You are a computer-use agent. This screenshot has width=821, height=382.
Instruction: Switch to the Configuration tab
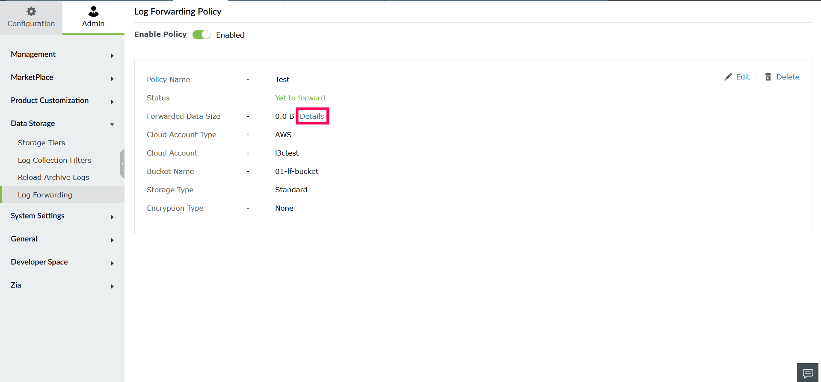pos(31,17)
